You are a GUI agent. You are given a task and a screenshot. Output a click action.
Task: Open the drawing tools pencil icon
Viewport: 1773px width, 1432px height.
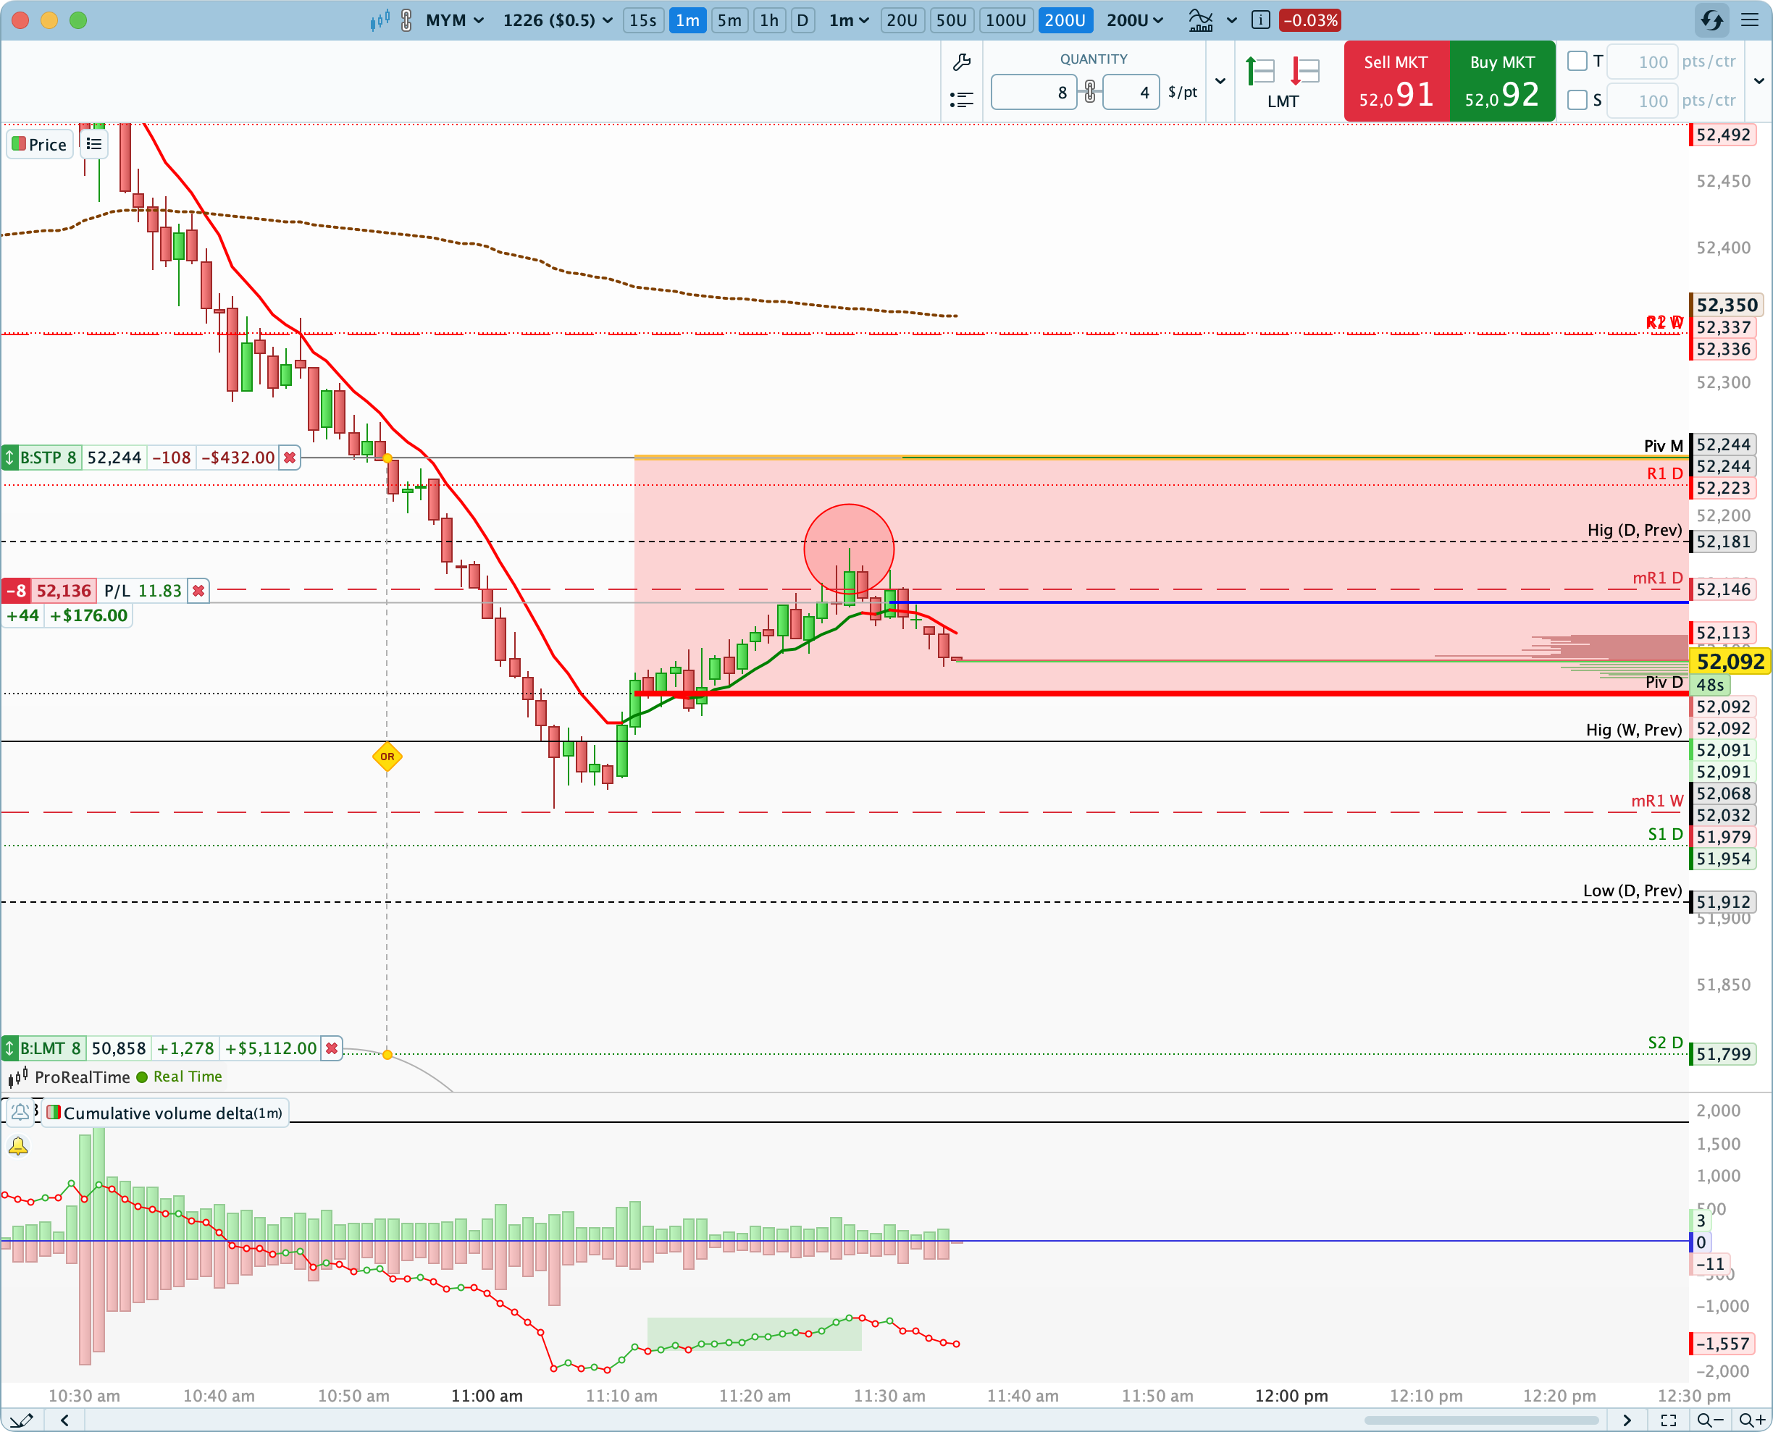point(20,1420)
